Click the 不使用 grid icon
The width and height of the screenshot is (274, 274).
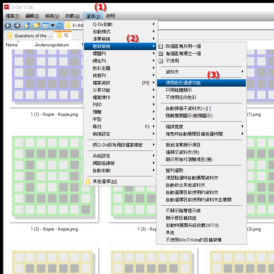[161, 61]
